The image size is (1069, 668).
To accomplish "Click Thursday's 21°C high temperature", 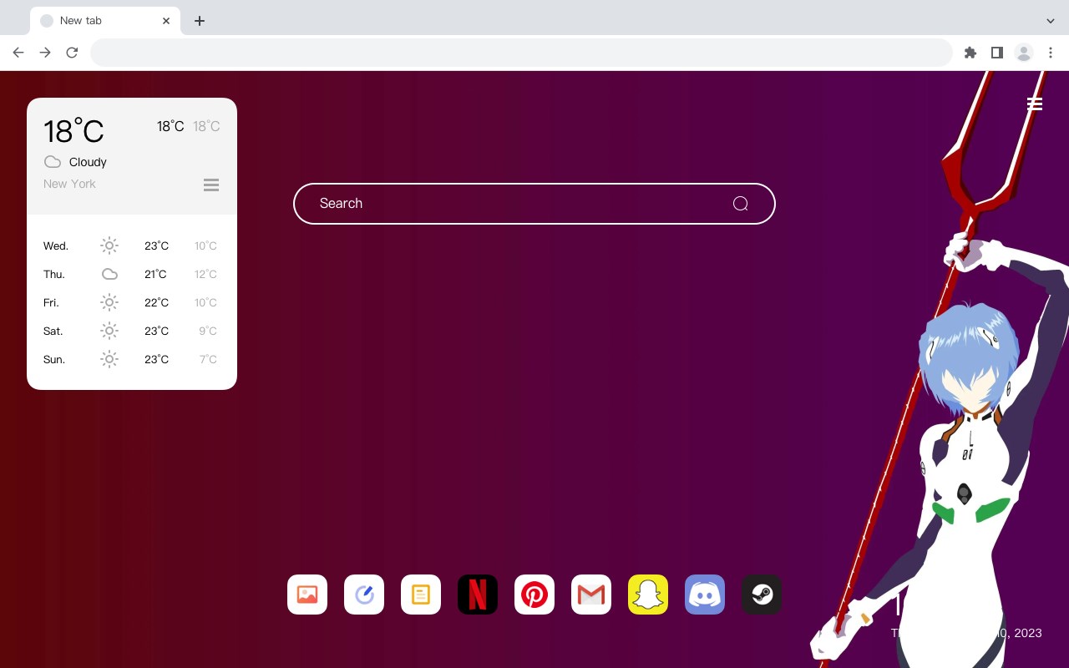I will click(155, 274).
